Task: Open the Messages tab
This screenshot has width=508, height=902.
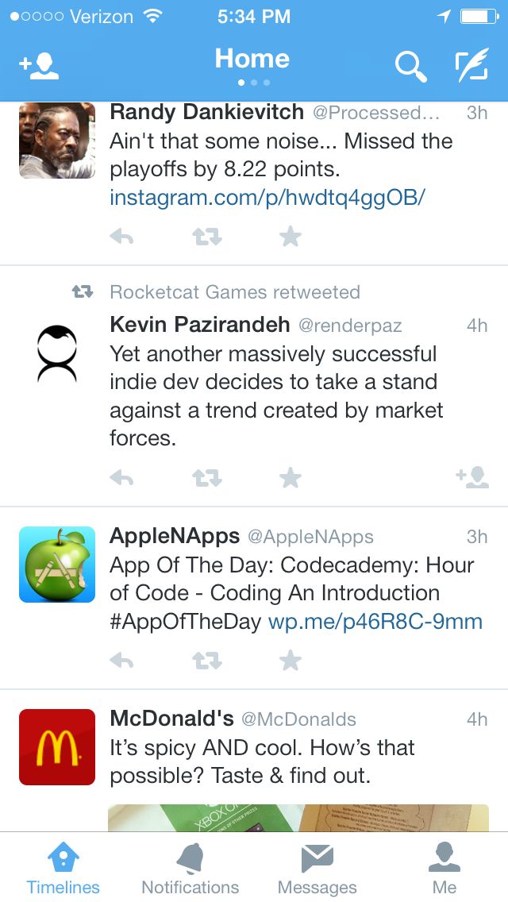Action: 317,868
